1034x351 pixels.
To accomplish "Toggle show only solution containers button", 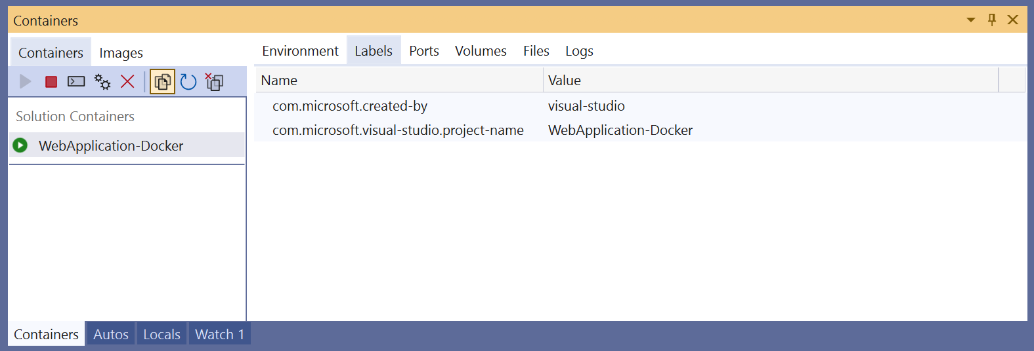I will click(162, 82).
